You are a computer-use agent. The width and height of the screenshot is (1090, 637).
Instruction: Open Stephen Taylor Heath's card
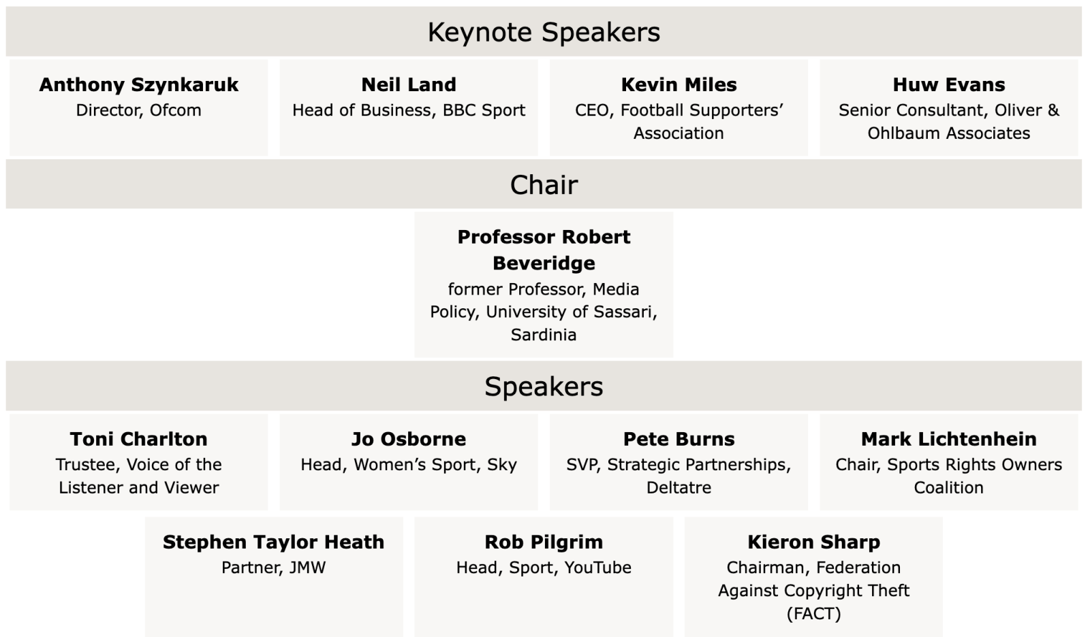click(274, 577)
